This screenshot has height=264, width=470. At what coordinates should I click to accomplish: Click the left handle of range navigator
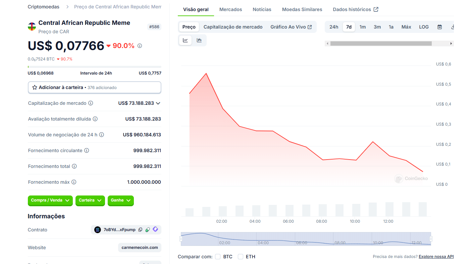pos(181,239)
